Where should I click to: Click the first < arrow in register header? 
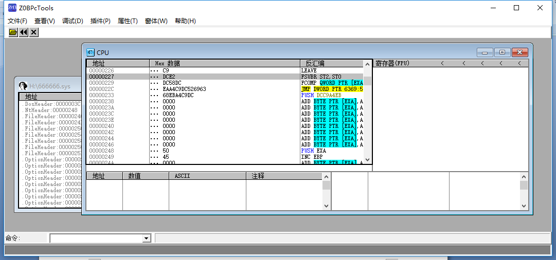tap(442, 63)
